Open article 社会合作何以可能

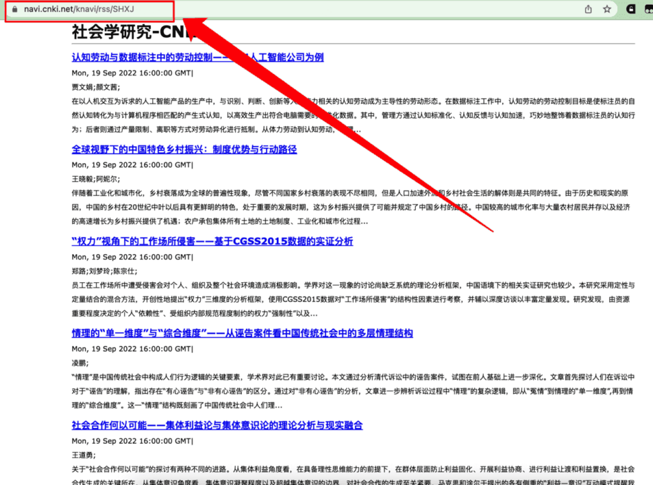[x=217, y=425]
